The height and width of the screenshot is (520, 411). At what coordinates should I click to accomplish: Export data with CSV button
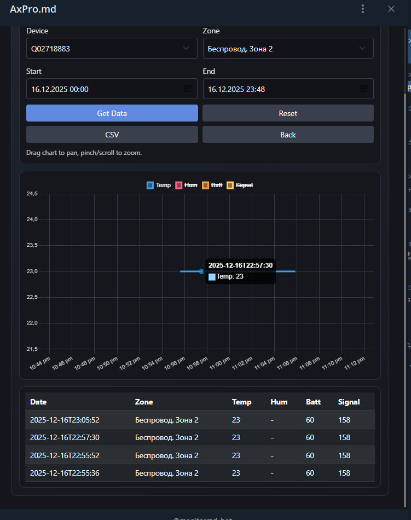pos(112,135)
